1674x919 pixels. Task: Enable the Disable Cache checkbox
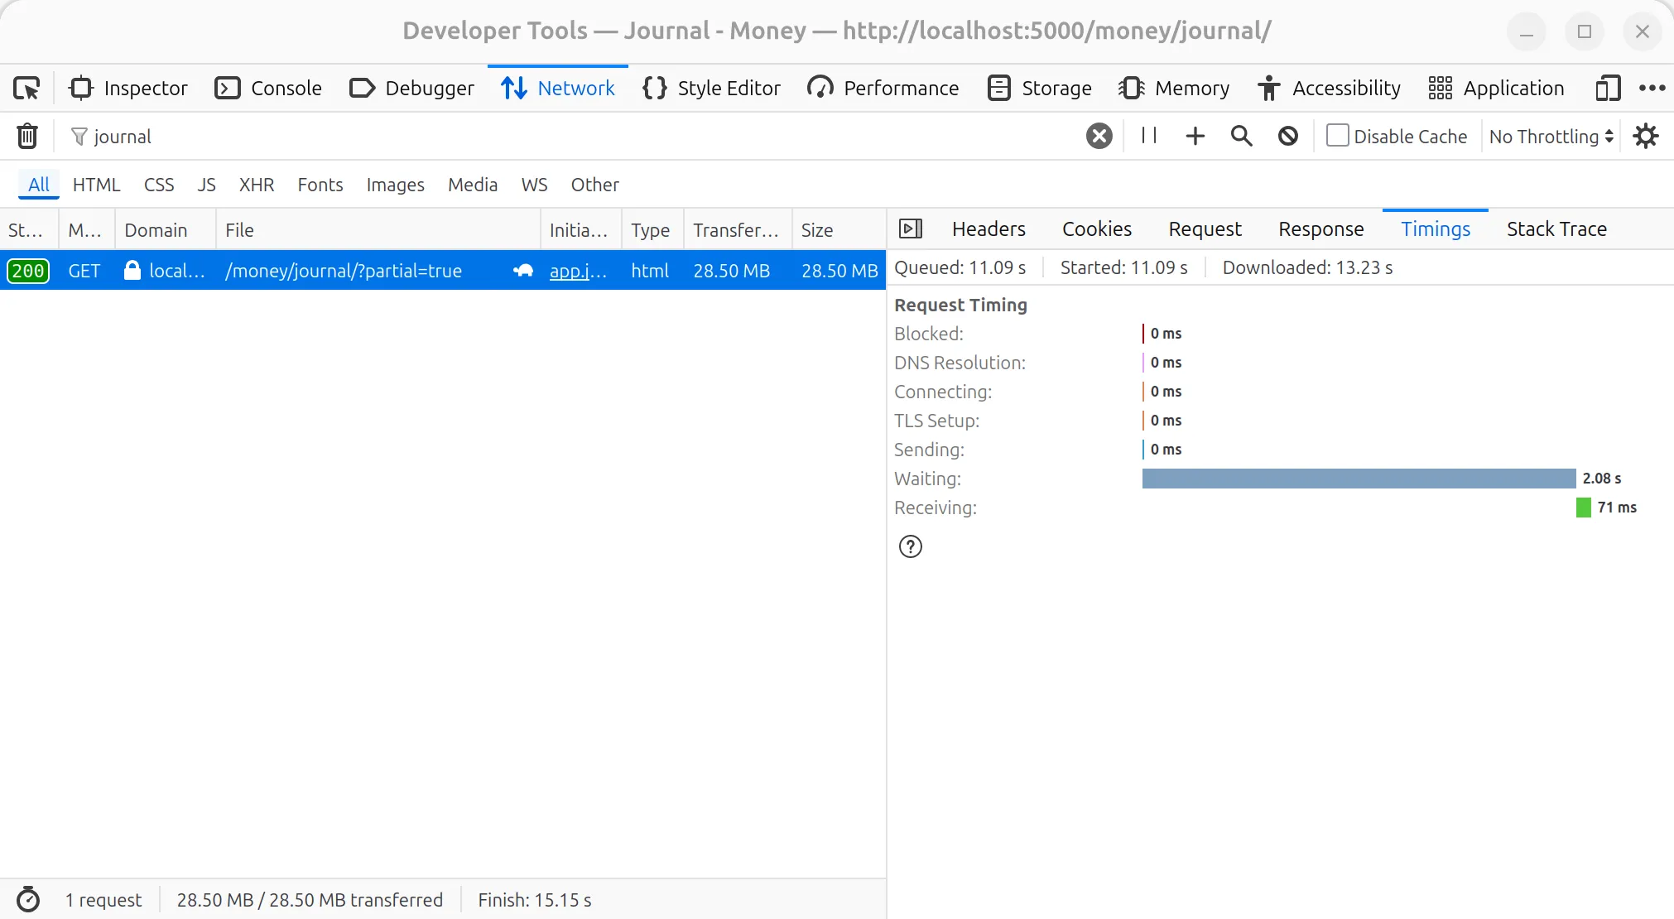(x=1338, y=136)
